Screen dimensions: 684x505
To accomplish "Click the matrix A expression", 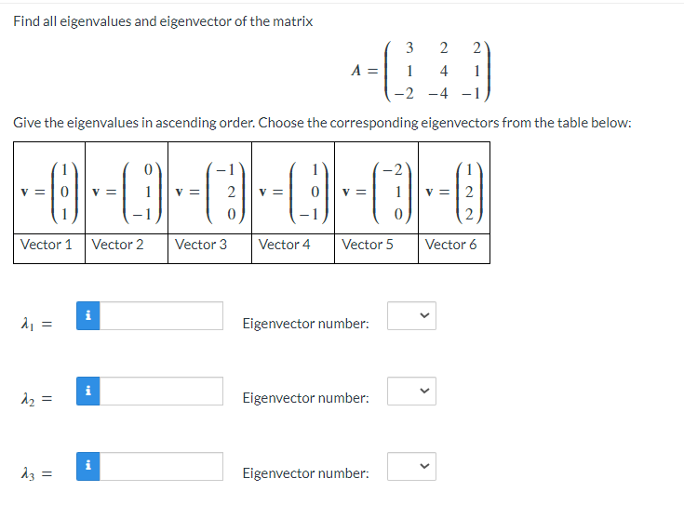I will (422, 71).
